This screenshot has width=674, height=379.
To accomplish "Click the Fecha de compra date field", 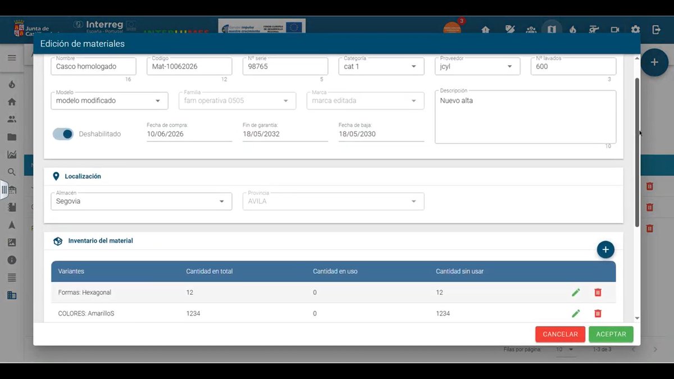I will (x=189, y=134).
